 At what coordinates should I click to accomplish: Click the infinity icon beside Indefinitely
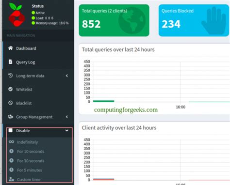coord(11,142)
